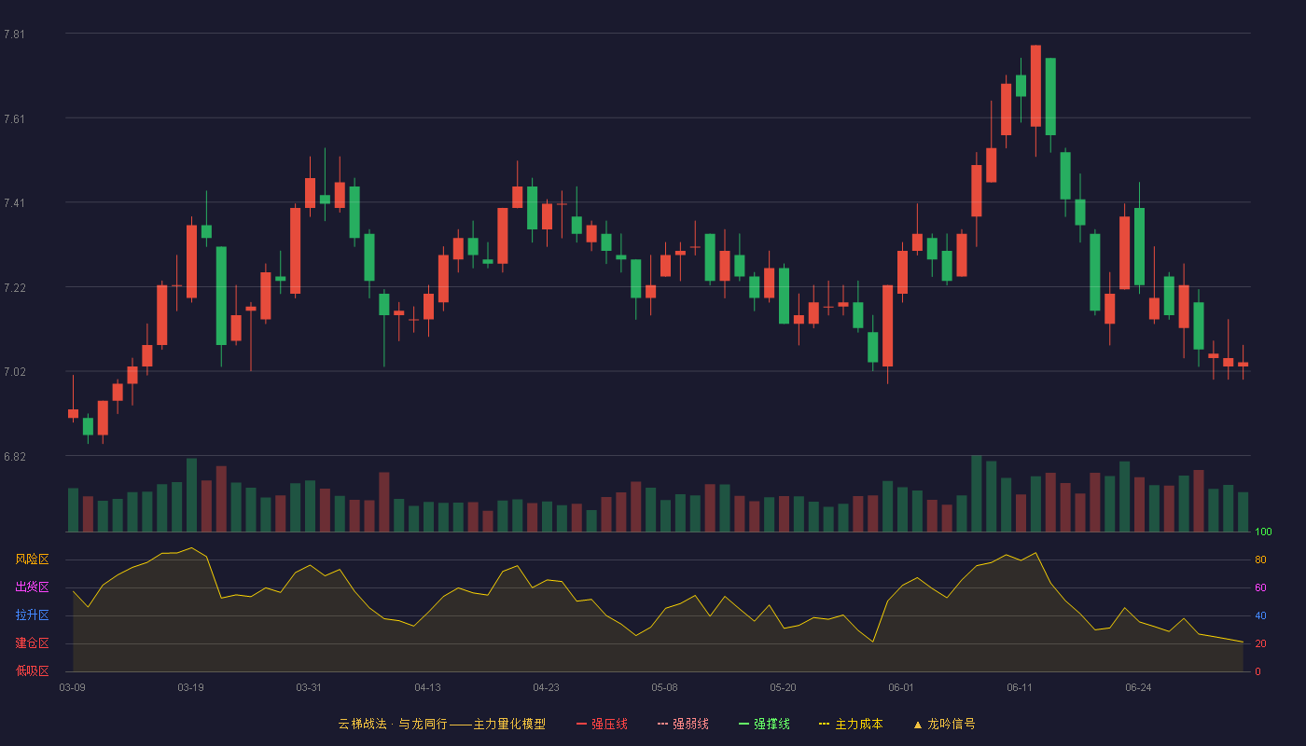Select the 06-11 date label

pyautogui.click(x=1020, y=687)
